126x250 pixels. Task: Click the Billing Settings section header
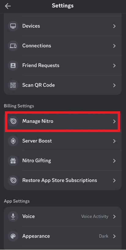pyautogui.click(x=19, y=106)
